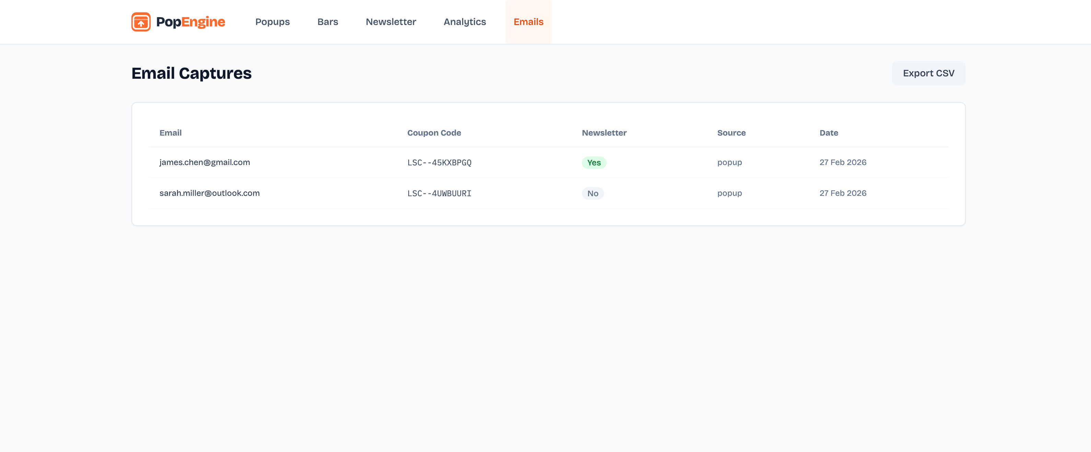The width and height of the screenshot is (1091, 452).
Task: Click the Coupon Code column header
Action: [434, 133]
